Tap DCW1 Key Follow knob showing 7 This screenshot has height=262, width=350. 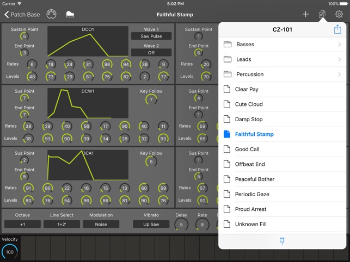151,99
